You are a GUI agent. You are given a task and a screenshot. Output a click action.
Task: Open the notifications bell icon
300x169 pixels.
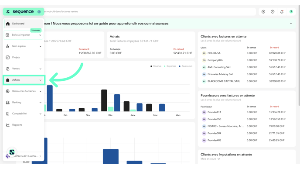click(282, 12)
